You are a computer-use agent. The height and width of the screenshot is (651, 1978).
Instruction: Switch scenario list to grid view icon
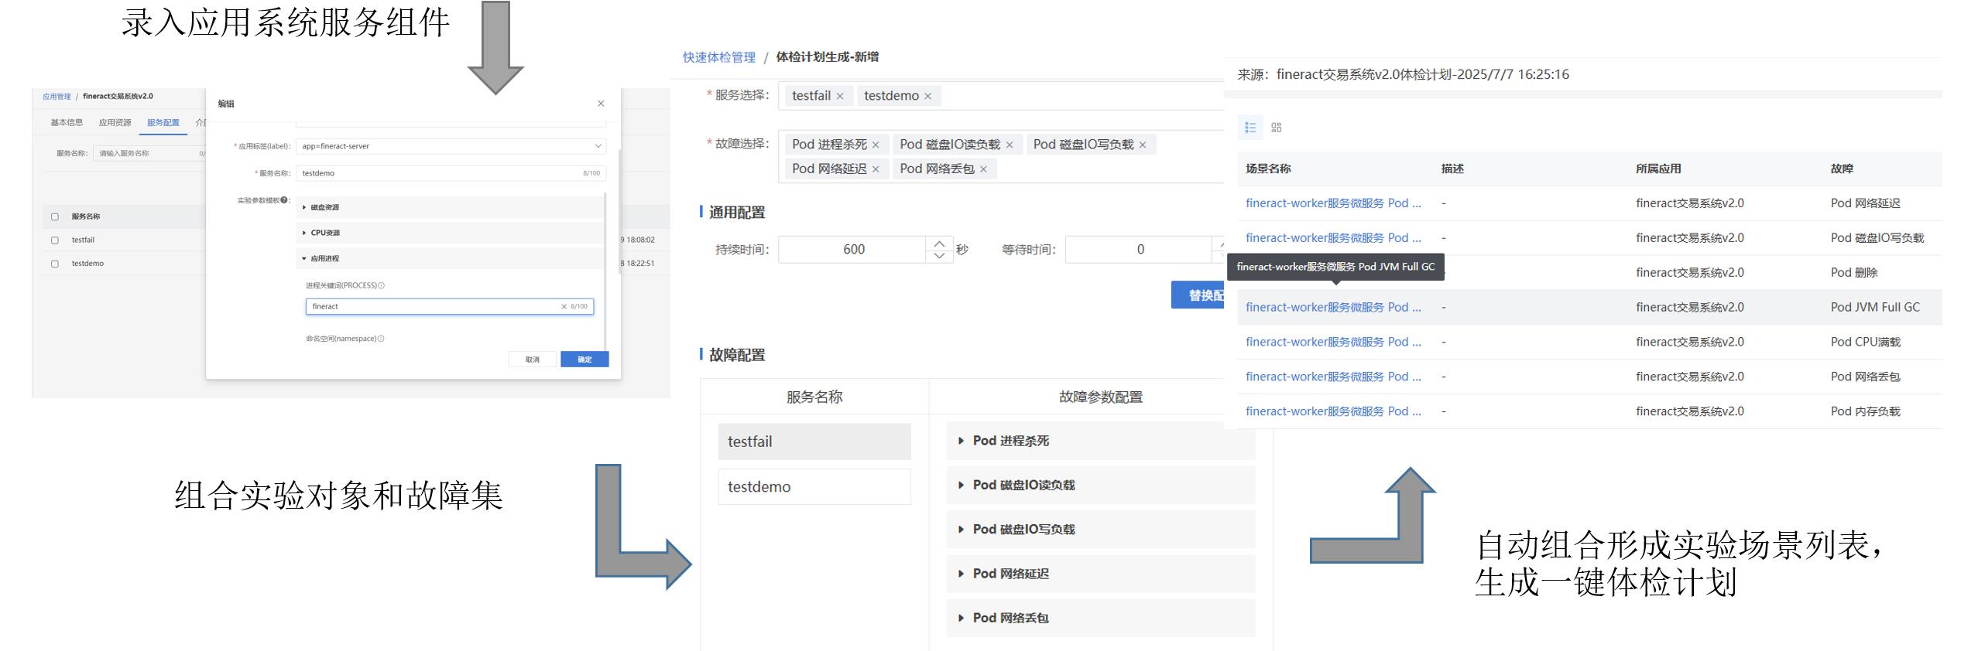pyautogui.click(x=1277, y=128)
